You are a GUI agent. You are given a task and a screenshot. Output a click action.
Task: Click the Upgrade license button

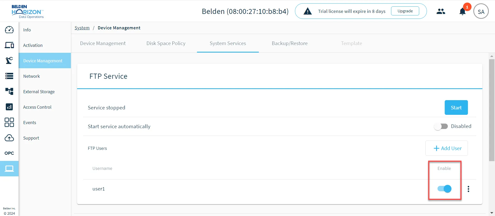[x=405, y=11]
